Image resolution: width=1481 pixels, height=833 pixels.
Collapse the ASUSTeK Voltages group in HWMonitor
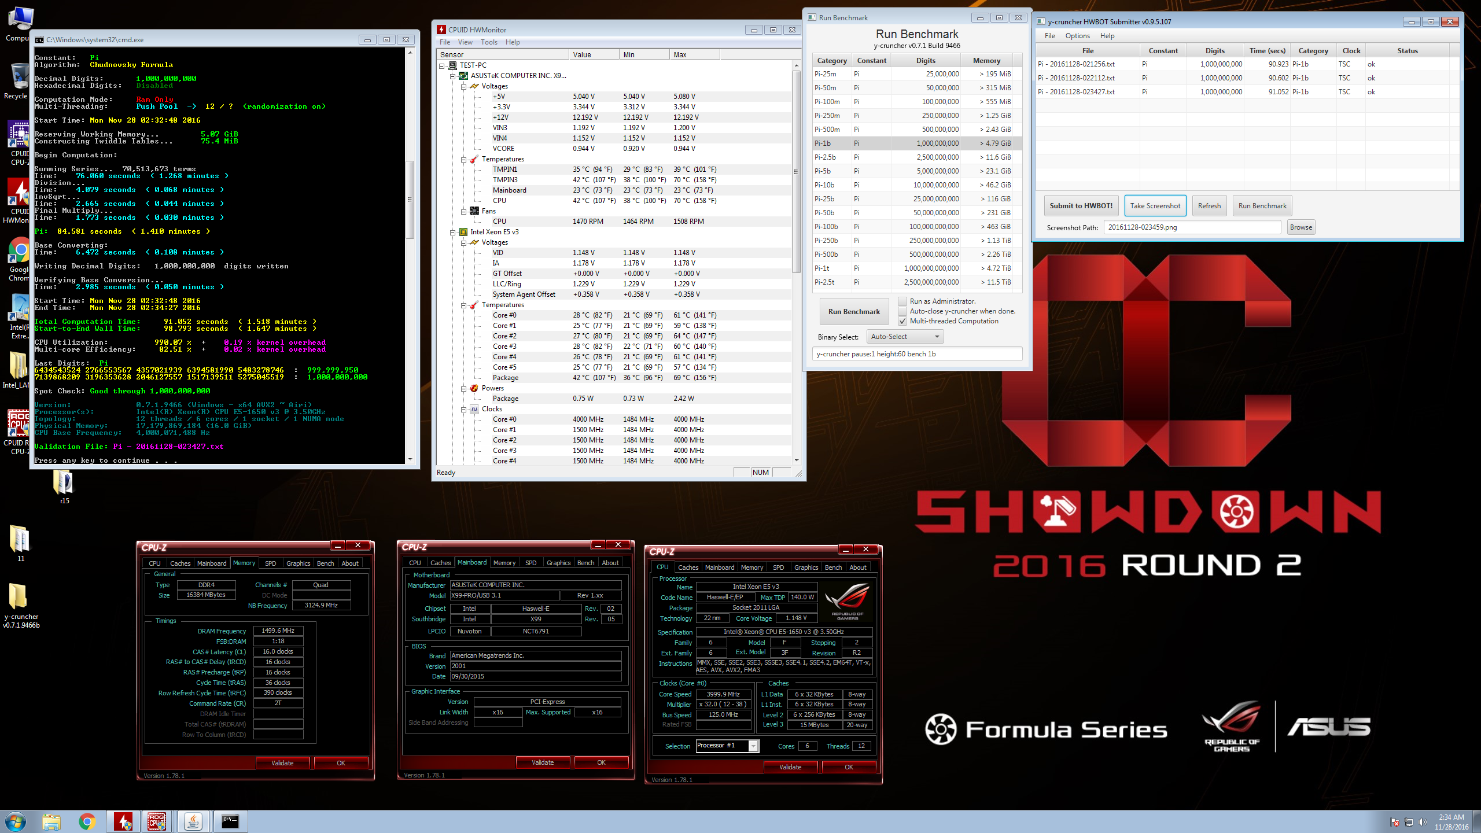(464, 86)
